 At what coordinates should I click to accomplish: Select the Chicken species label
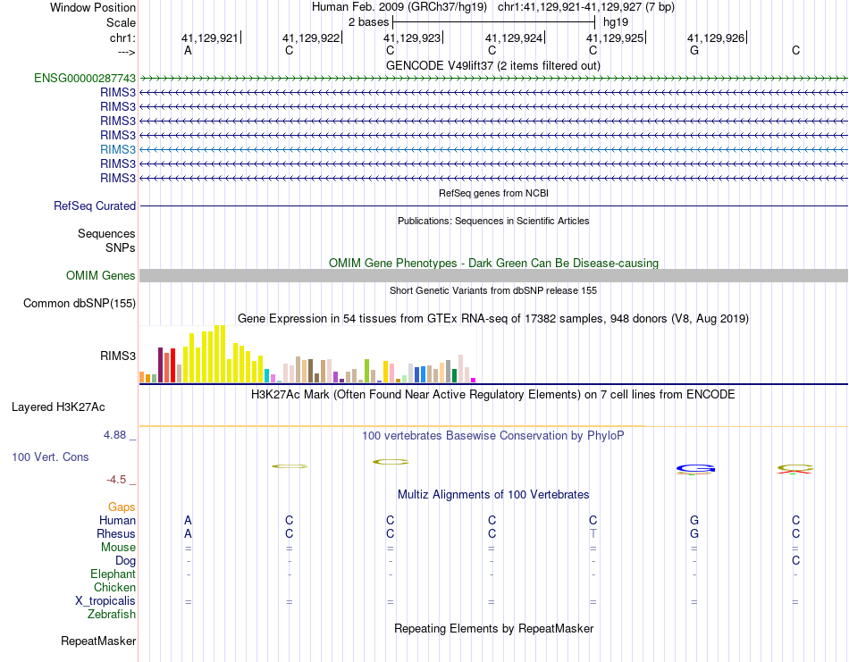(x=114, y=587)
